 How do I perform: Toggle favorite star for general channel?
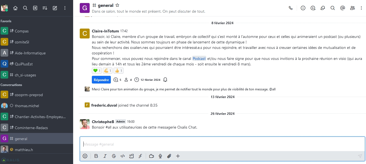point(117,5)
